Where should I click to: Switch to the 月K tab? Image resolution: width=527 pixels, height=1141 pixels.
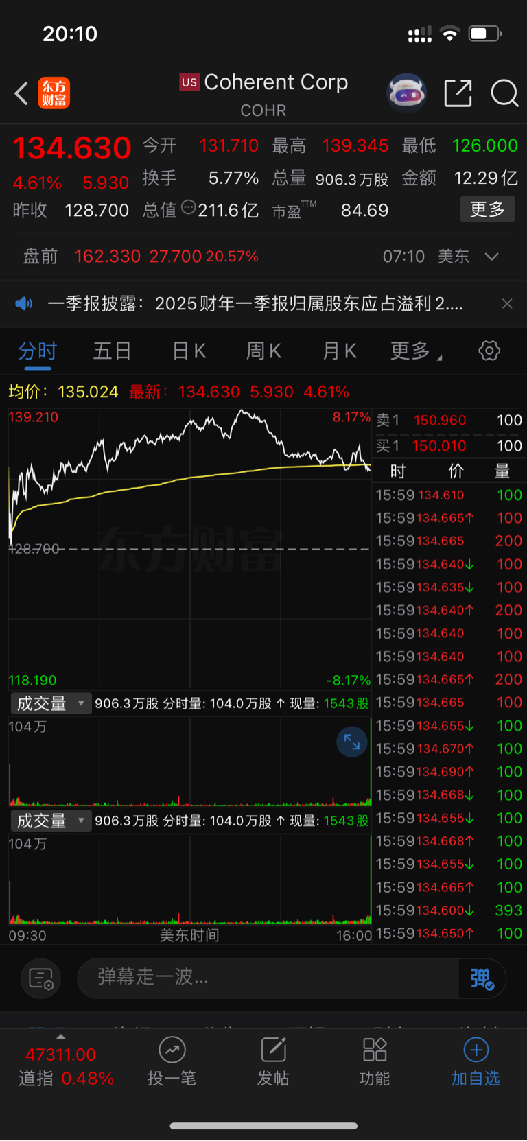click(x=339, y=351)
